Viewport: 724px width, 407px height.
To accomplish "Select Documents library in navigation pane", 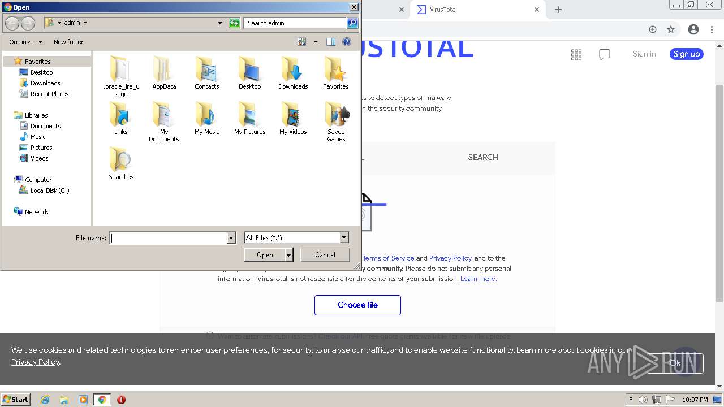I will 45,126.
